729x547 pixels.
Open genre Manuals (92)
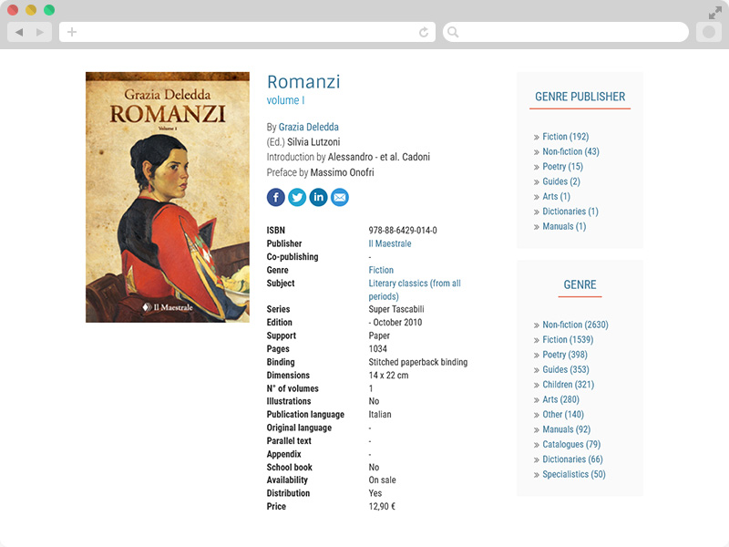566,429
